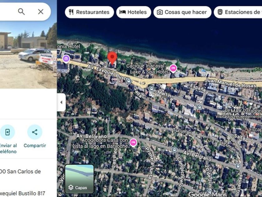Select the Hoteles filter chip
The height and width of the screenshot is (197, 262).
tap(134, 12)
